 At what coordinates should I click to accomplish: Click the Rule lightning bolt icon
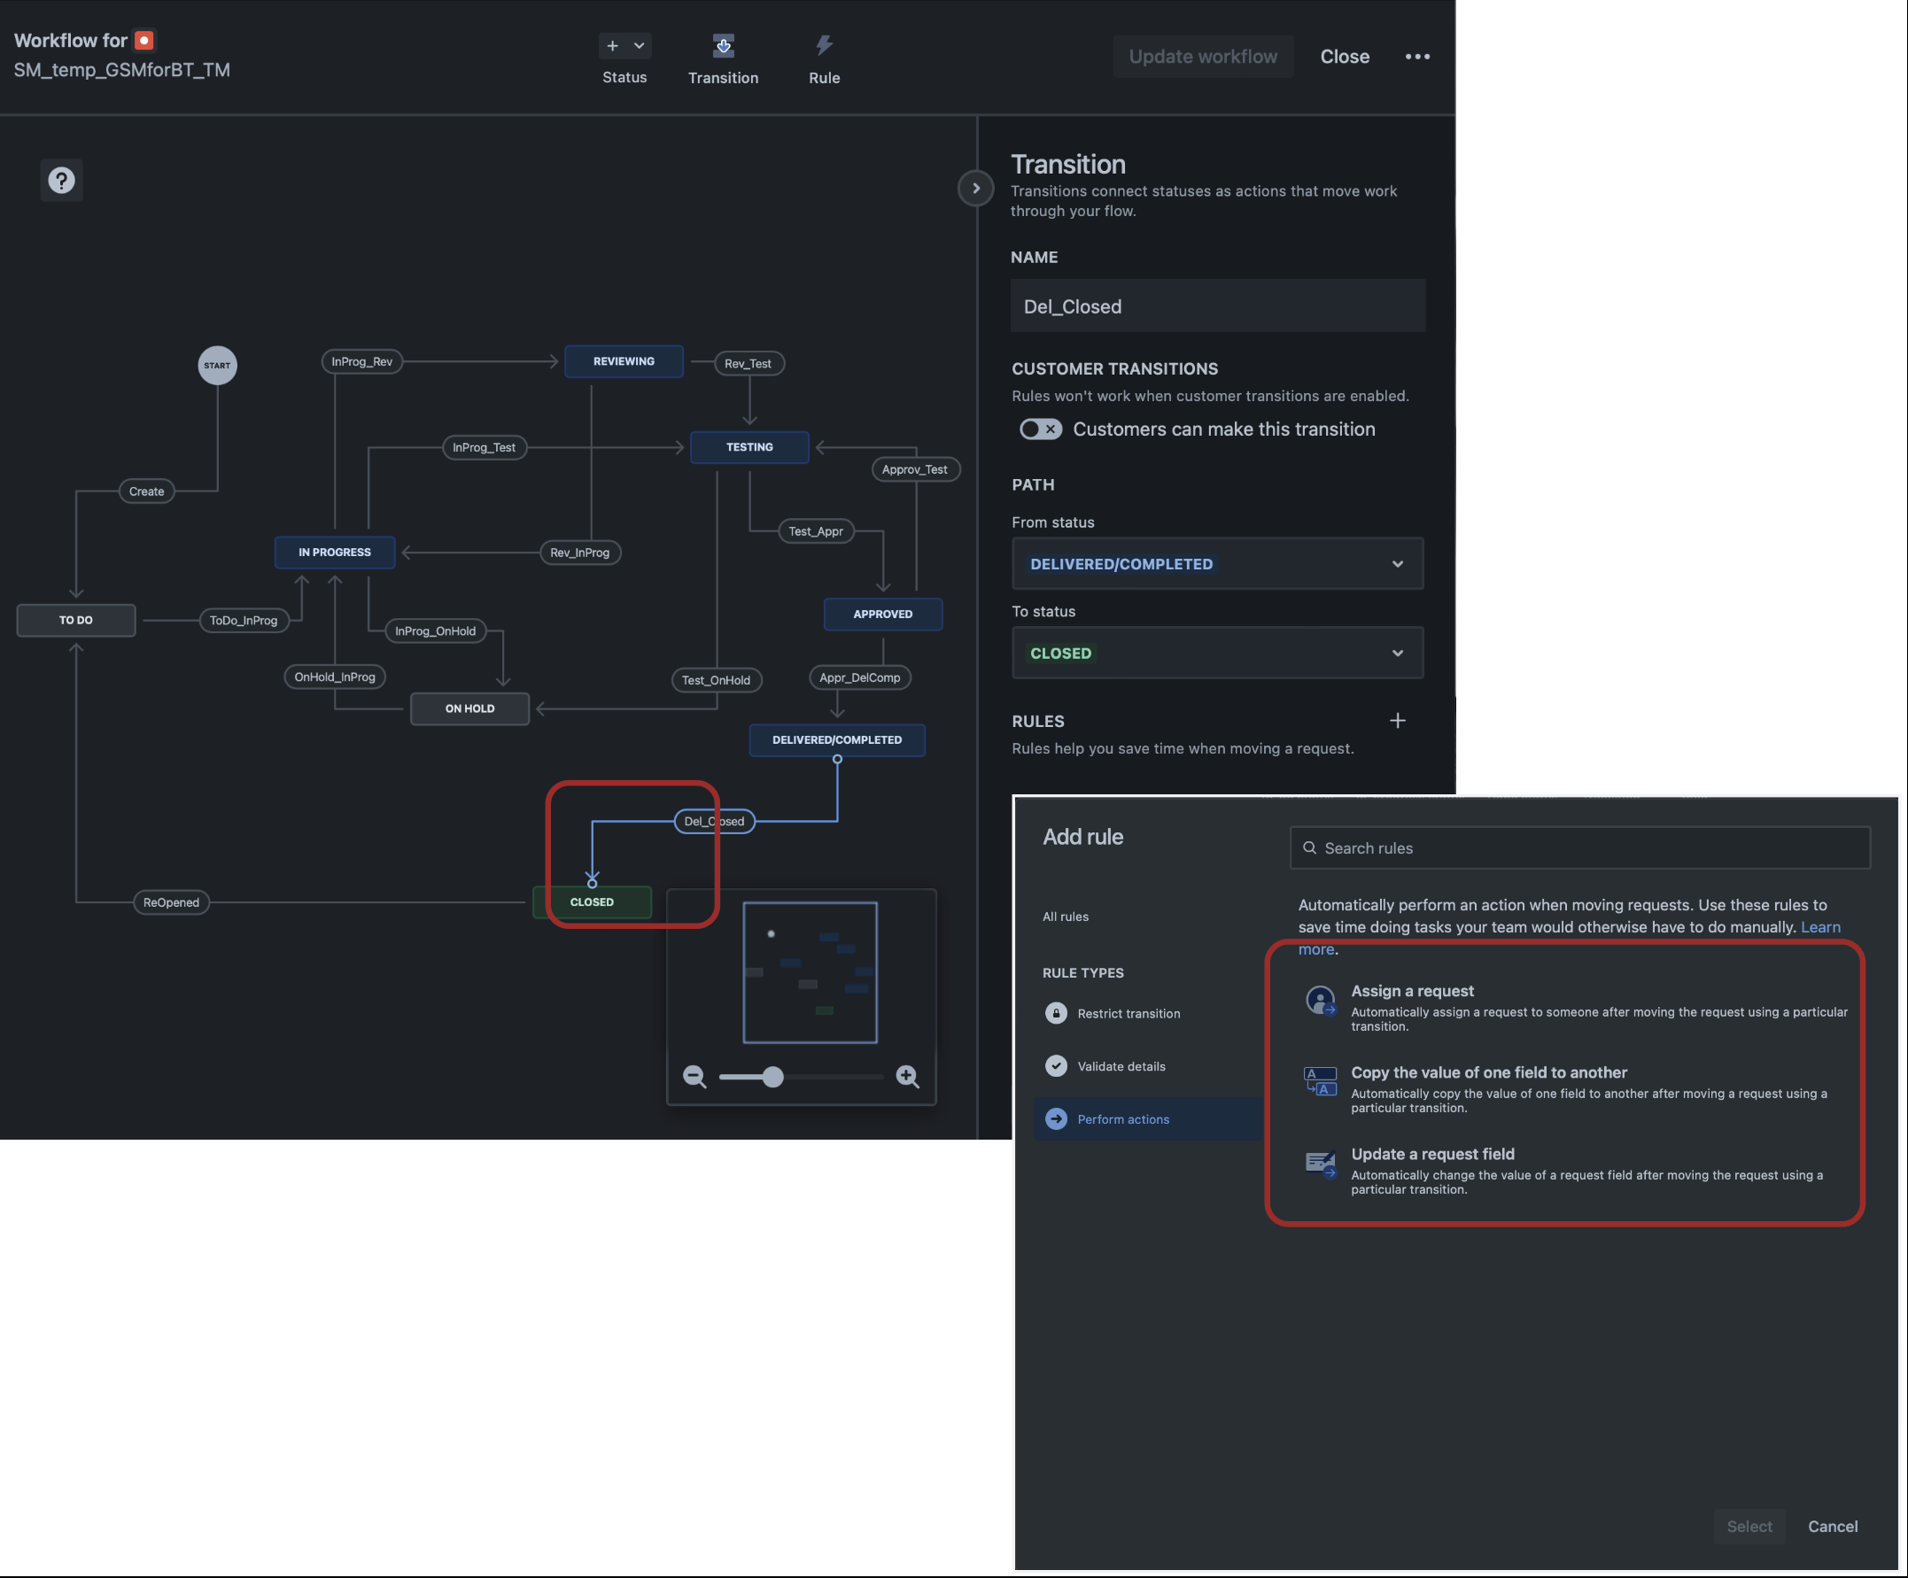(x=823, y=45)
